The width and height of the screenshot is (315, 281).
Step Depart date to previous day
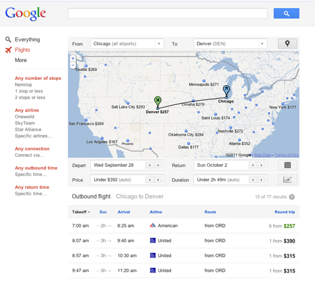point(149,165)
